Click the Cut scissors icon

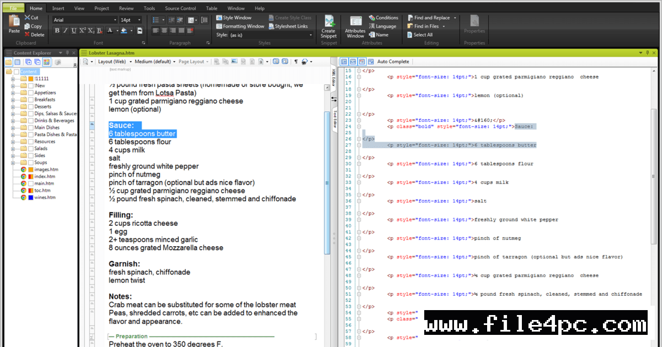[x=27, y=18]
